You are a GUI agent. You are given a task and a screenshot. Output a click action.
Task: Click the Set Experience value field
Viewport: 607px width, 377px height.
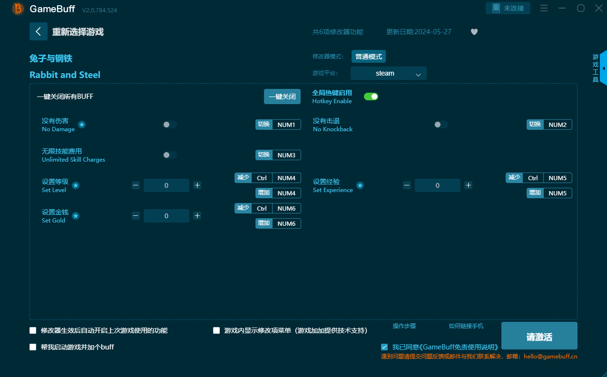[437, 185]
